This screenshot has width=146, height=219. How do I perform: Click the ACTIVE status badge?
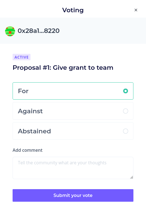pyautogui.click(x=22, y=57)
